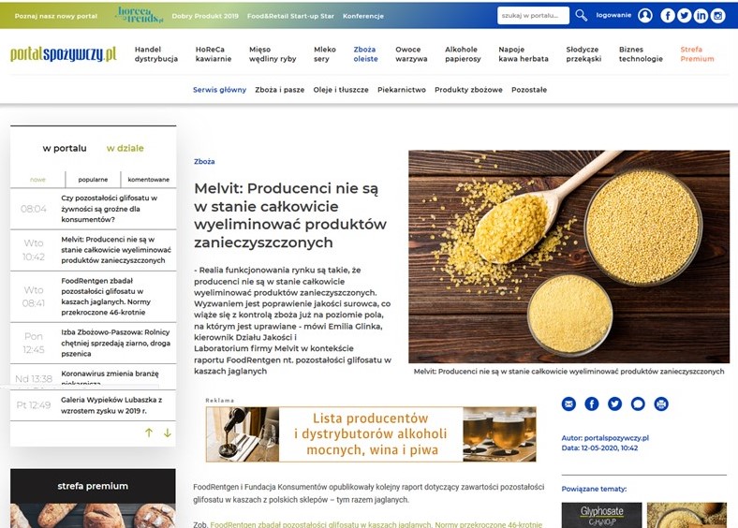This screenshot has height=528, width=738.
Task: Share article on Facebook below image
Action: tap(592, 403)
